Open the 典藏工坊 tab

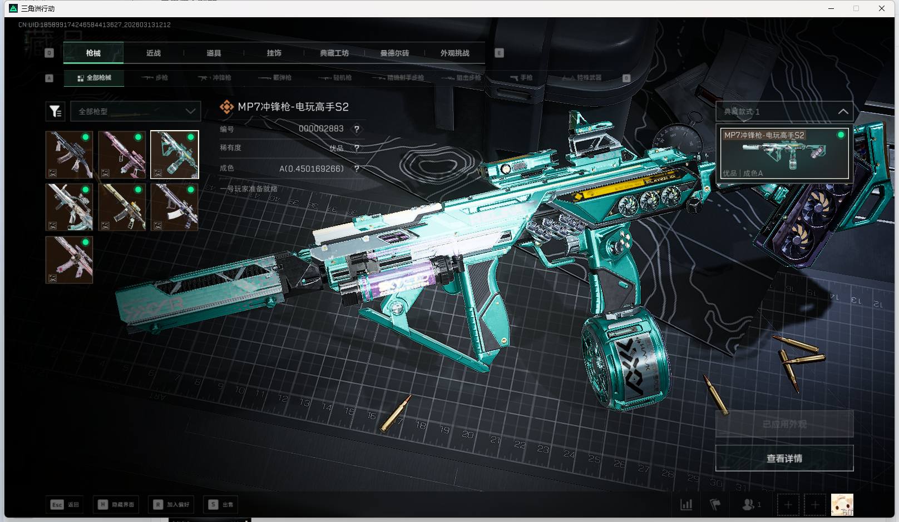(x=334, y=53)
